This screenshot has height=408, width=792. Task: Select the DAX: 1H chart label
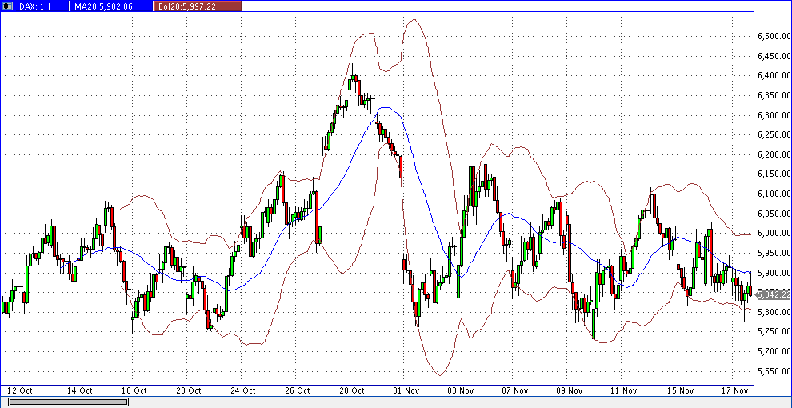pos(35,6)
